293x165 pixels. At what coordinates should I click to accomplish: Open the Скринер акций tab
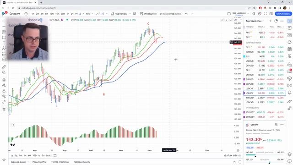pos(18,162)
